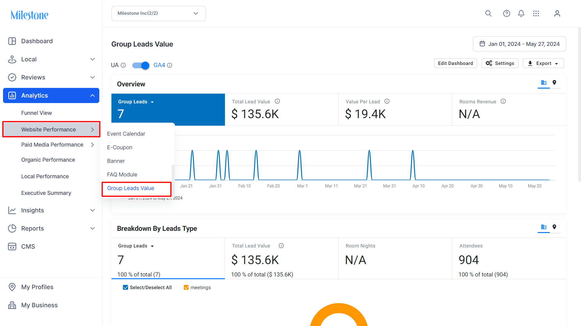Open the date range picker
Viewport: 581px width, 326px height.
[520, 44]
